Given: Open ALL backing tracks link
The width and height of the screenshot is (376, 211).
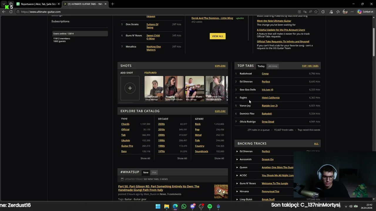Looking at the screenshot, I should [x=316, y=144].
